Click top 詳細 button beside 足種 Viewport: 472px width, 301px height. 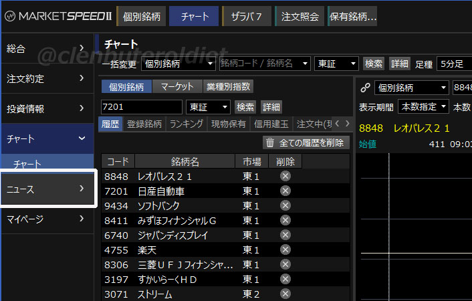399,64
